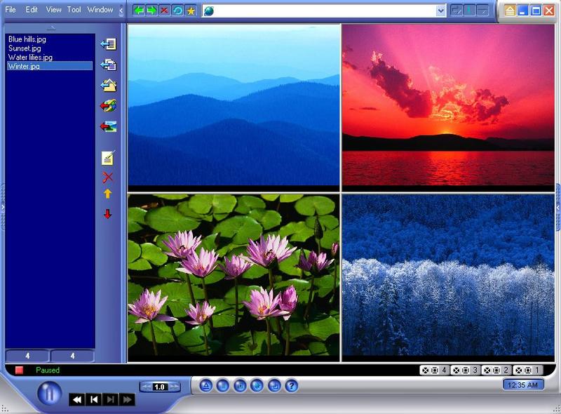The image size is (561, 414).
Task: Click the first dimmed icon after address bar
Action: [x=457, y=11]
